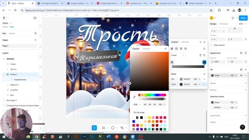Screen dimensions: 249x140
Task: Toggle visibility of the Linear fill
Action: tap(241, 75)
